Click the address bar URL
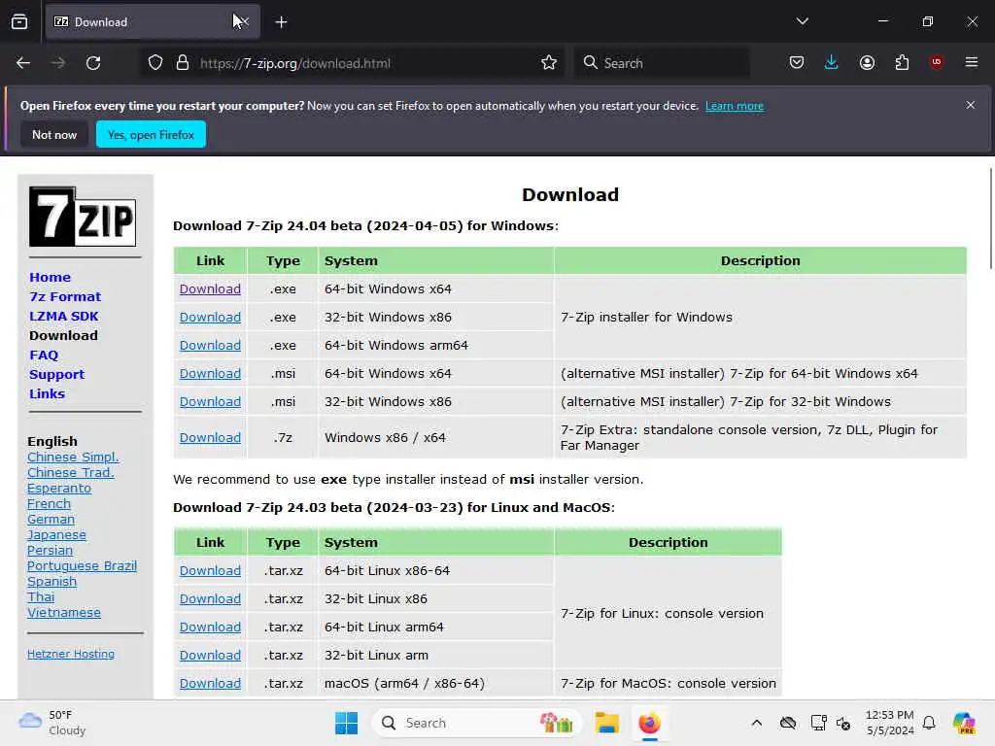Image resolution: width=995 pixels, height=746 pixels. pyautogui.click(x=295, y=63)
